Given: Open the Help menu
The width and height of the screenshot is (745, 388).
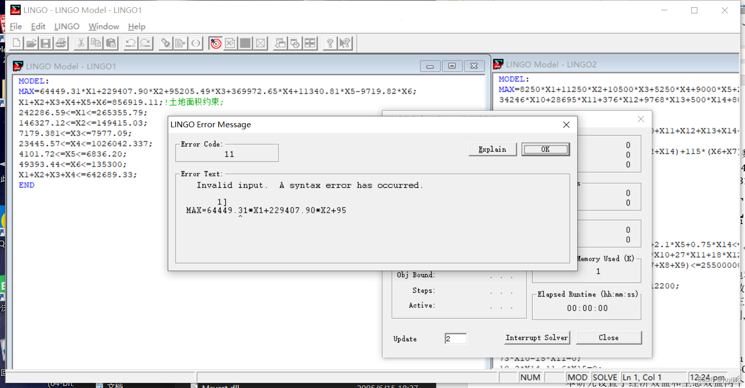Looking at the screenshot, I should [x=137, y=26].
